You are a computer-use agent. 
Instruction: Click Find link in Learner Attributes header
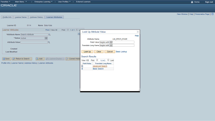click(x=47, y=30)
